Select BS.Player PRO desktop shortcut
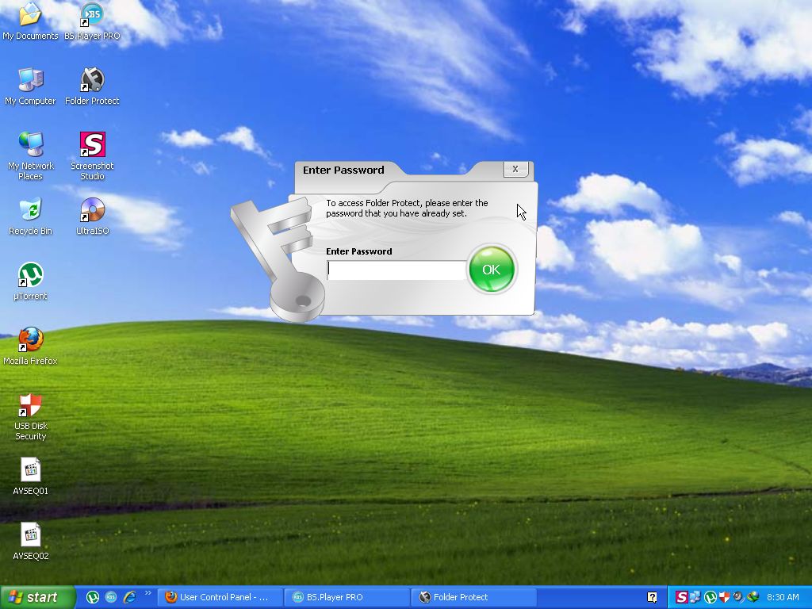This screenshot has width=812, height=609. pos(92,21)
